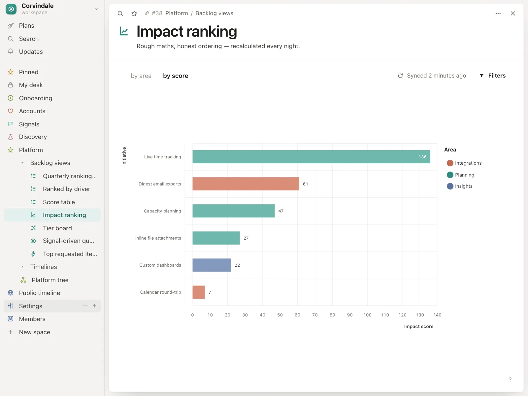Click the Planning legend swatch
528x396 pixels.
coord(450,175)
